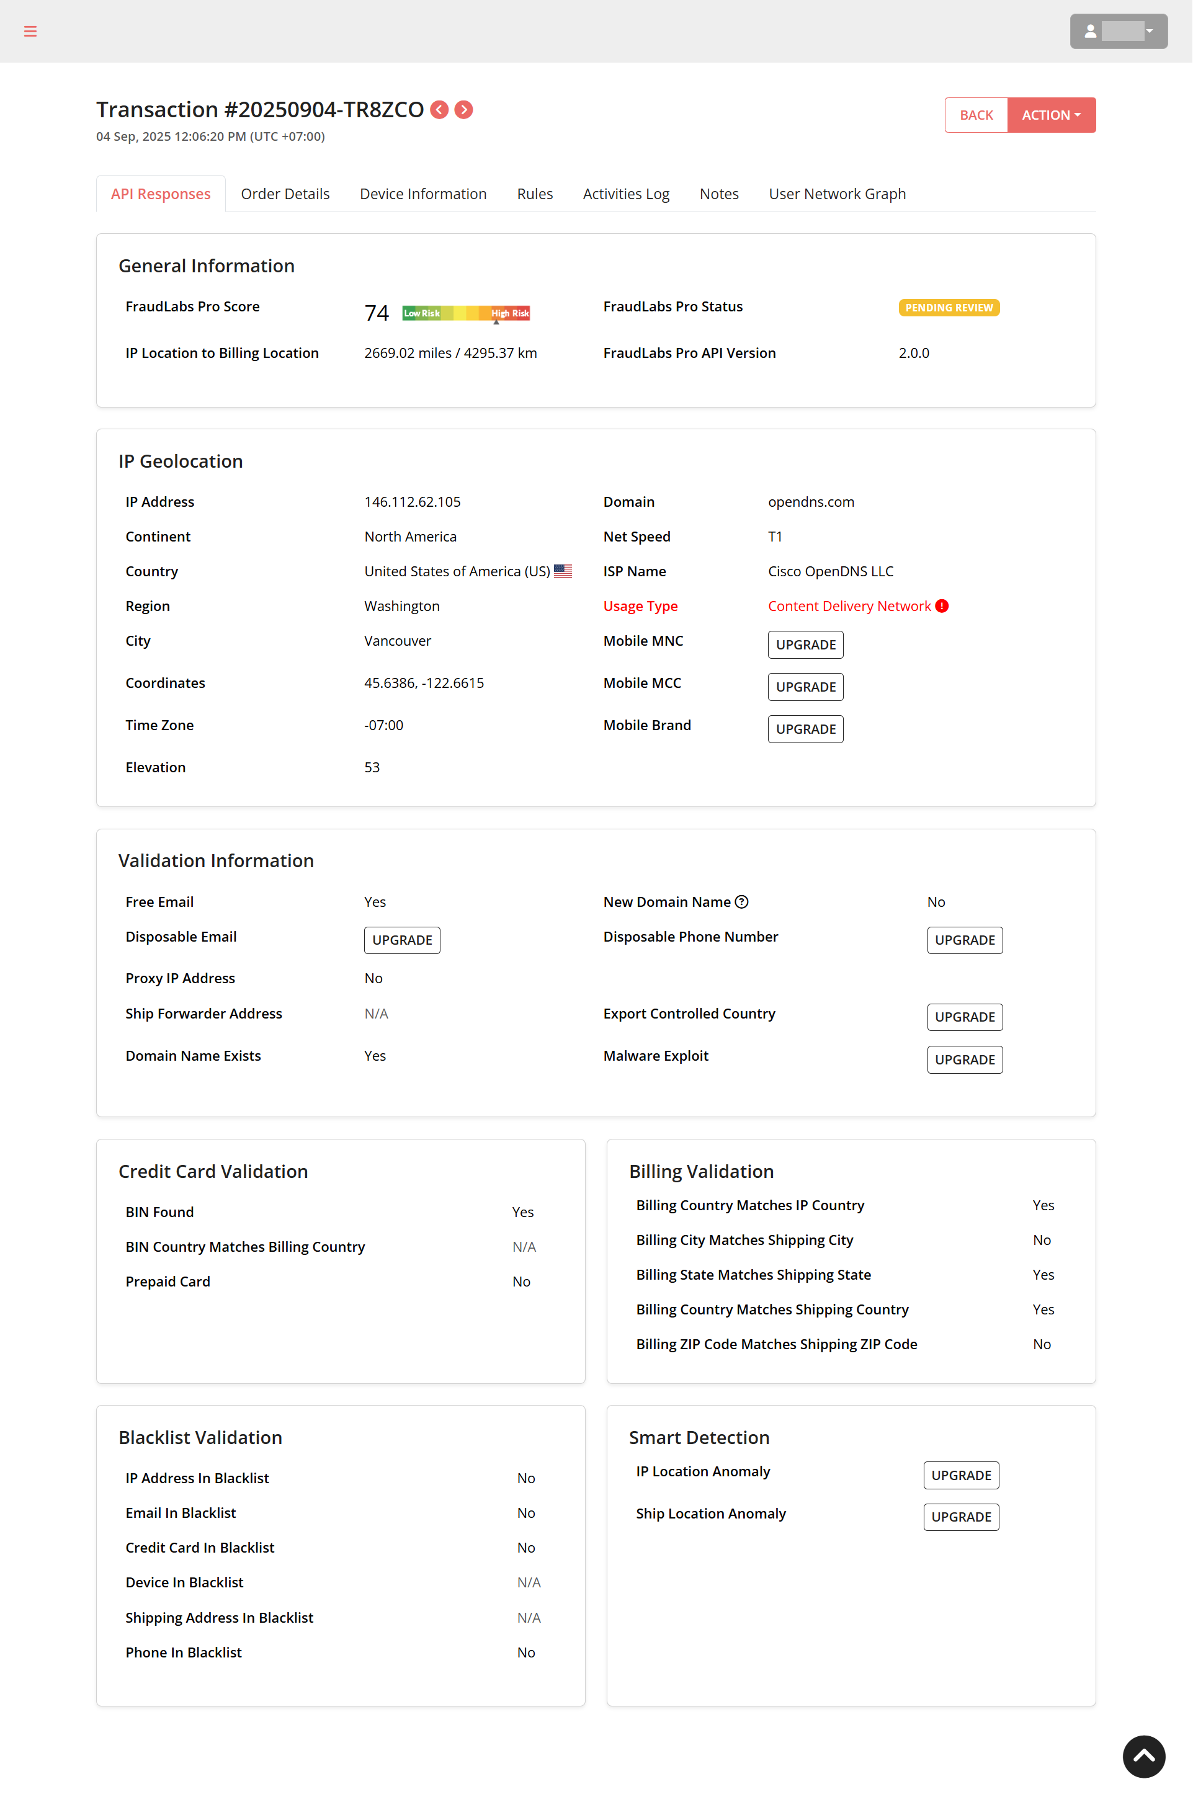The height and width of the screenshot is (1815, 1193).
Task: Click distance 2669.02 miles / 4295.37 km
Action: (451, 353)
